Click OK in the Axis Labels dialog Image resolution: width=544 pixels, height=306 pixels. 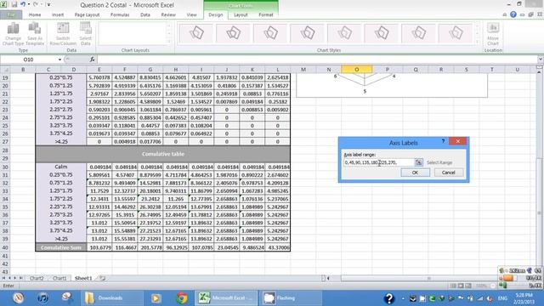pyautogui.click(x=415, y=173)
